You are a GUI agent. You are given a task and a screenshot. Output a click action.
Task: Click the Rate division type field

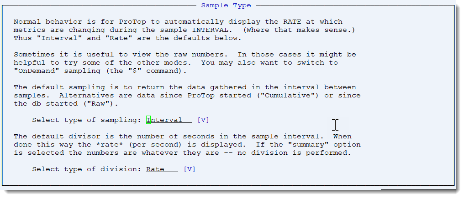[162, 169]
